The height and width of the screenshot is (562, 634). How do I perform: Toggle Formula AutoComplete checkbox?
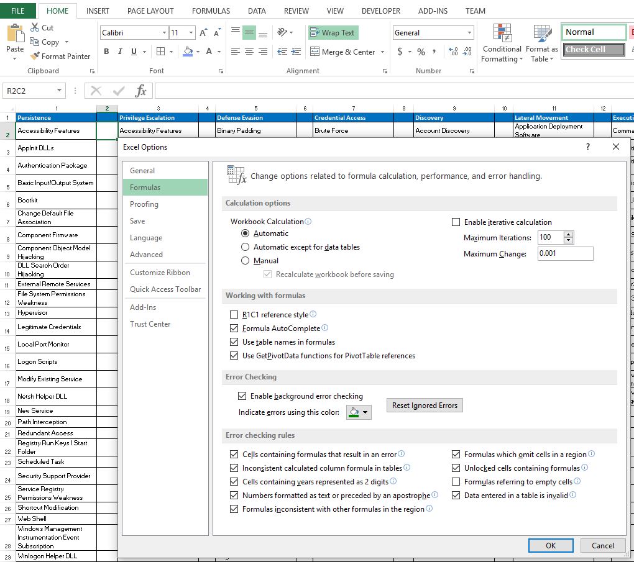234,328
